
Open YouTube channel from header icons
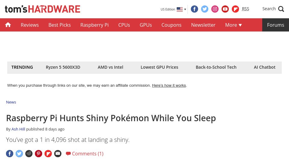coord(225,9)
